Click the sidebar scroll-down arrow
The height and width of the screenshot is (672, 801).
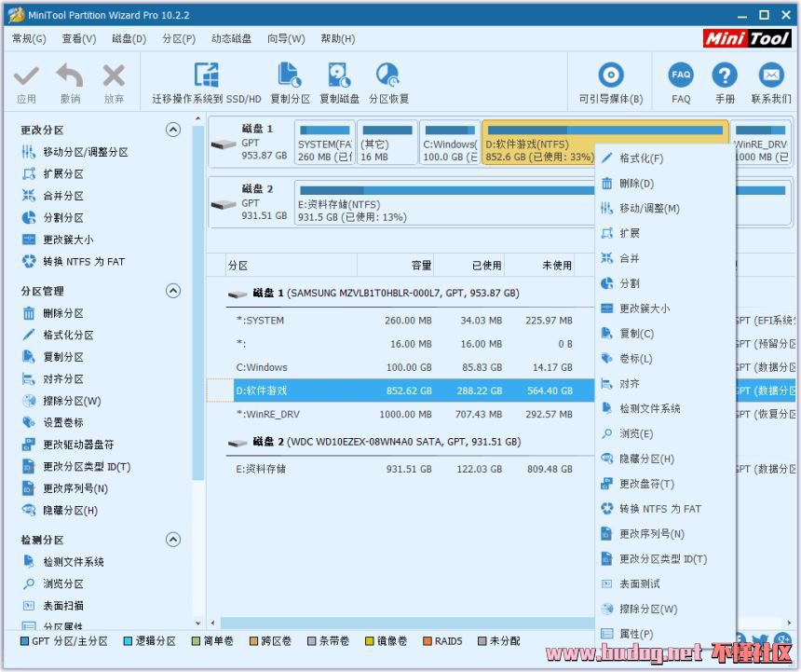click(x=198, y=624)
